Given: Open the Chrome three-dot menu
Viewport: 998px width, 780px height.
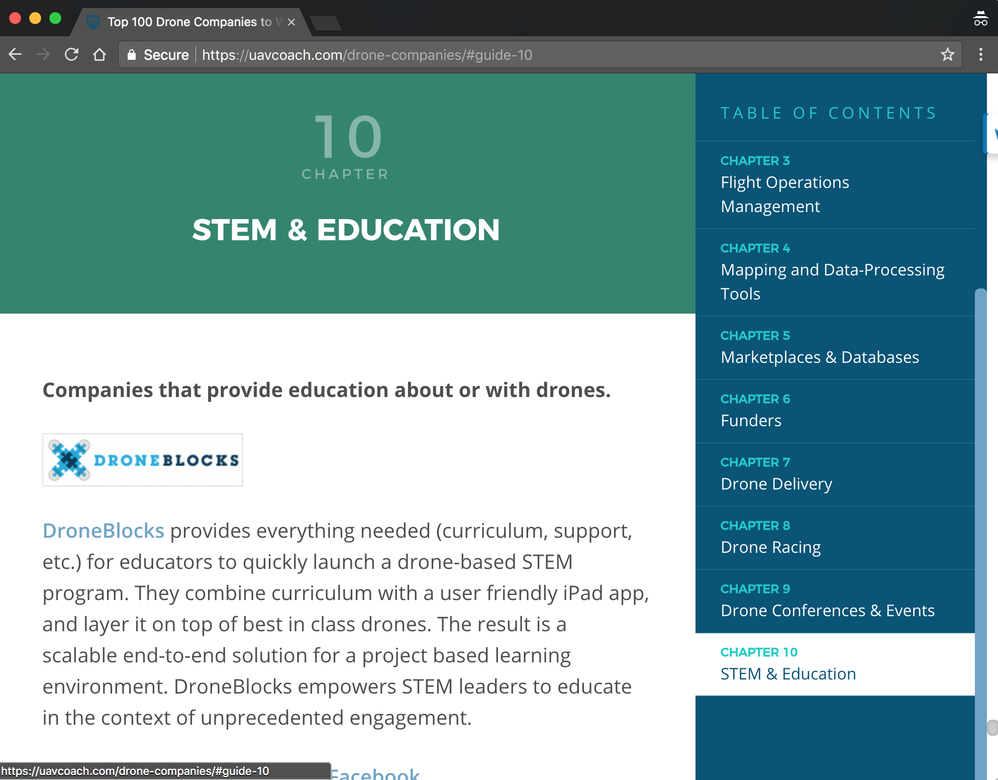Looking at the screenshot, I should point(980,54).
